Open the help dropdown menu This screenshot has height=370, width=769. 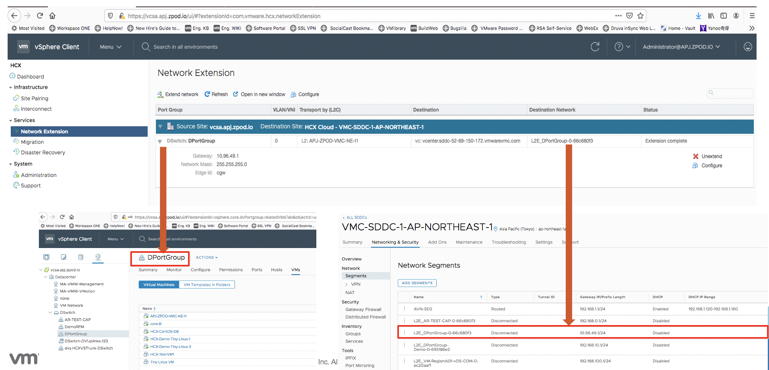(622, 47)
